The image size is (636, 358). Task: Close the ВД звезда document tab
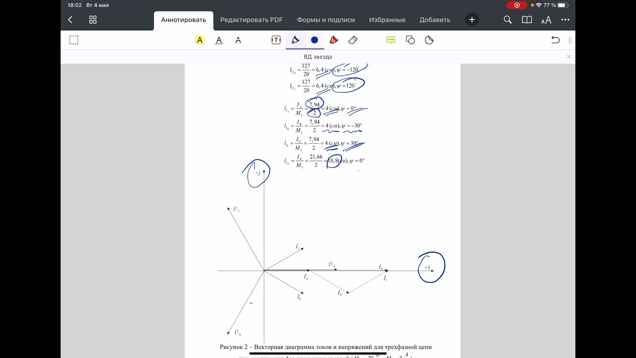pos(569,57)
